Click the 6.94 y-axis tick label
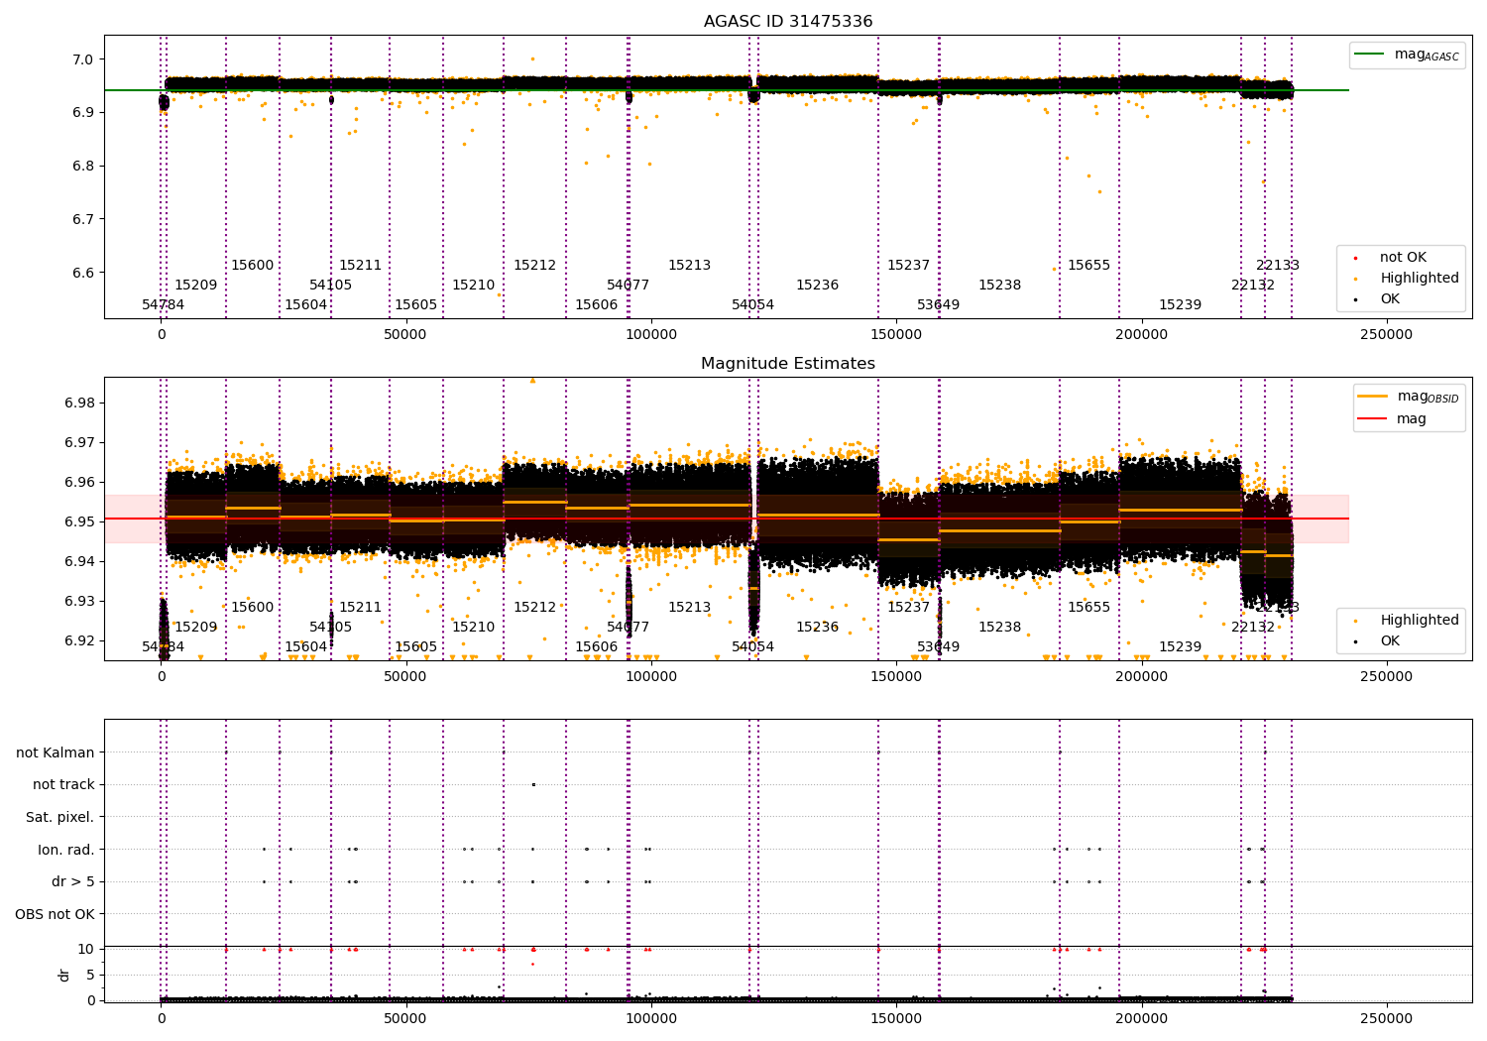 (79, 562)
